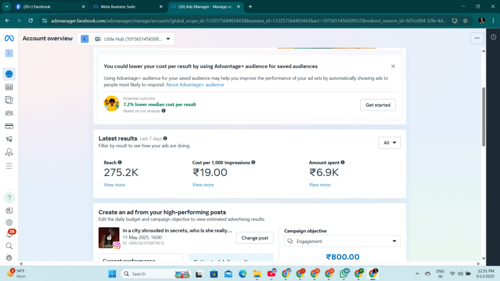Click the ₹800.00 budget value

(x=342, y=257)
